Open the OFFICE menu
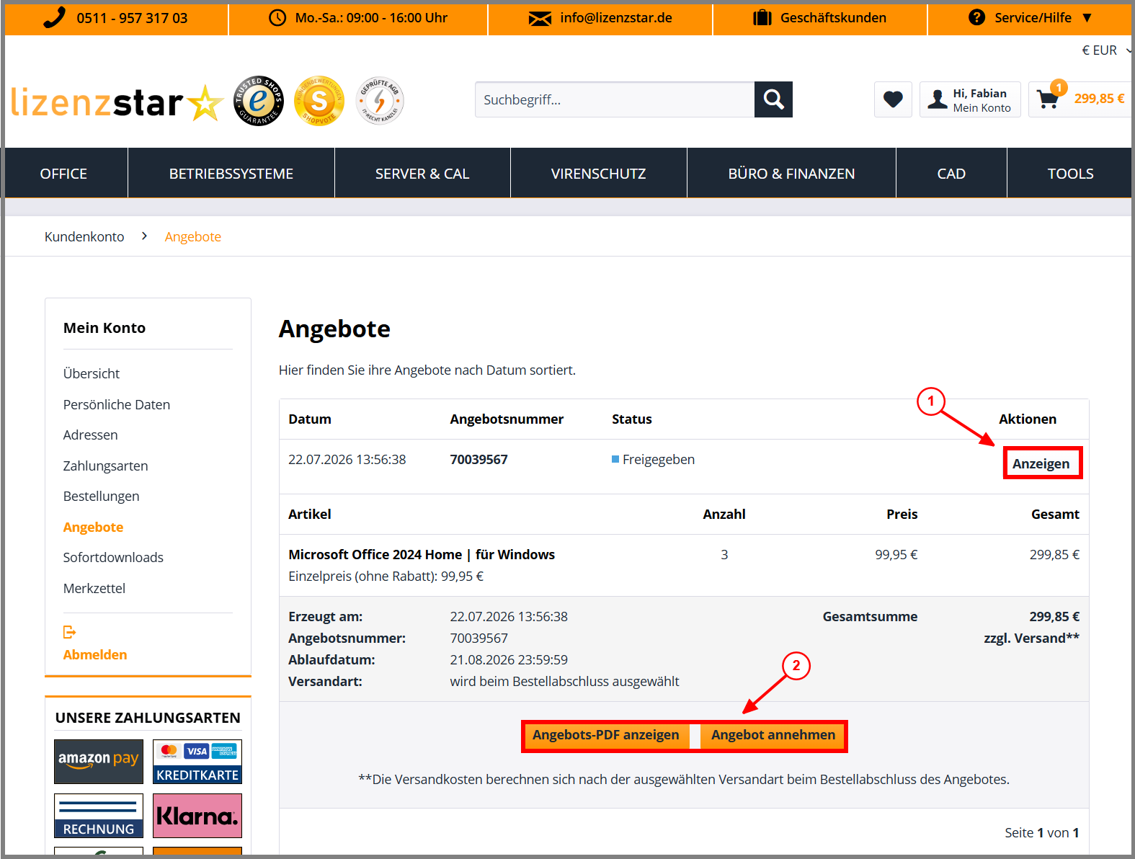 coord(63,174)
